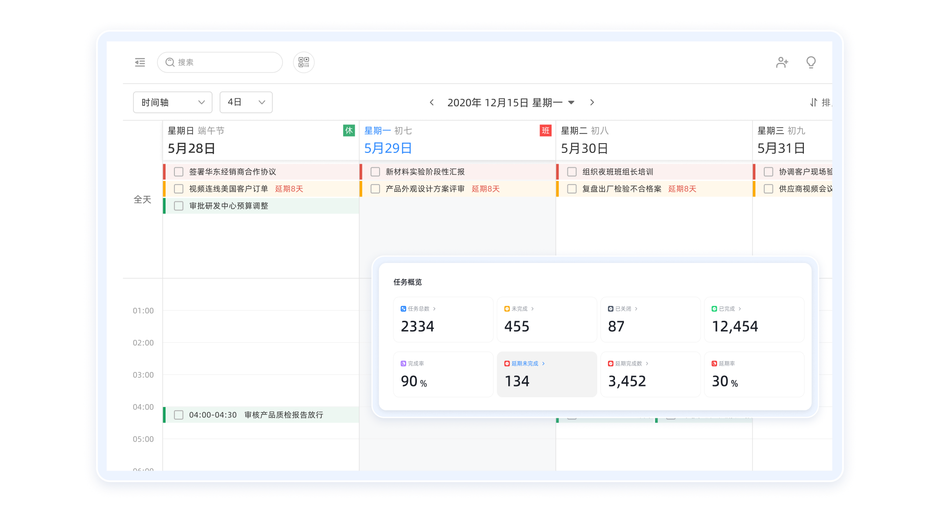
Task: Go to next date with right arrow
Action: coord(592,103)
